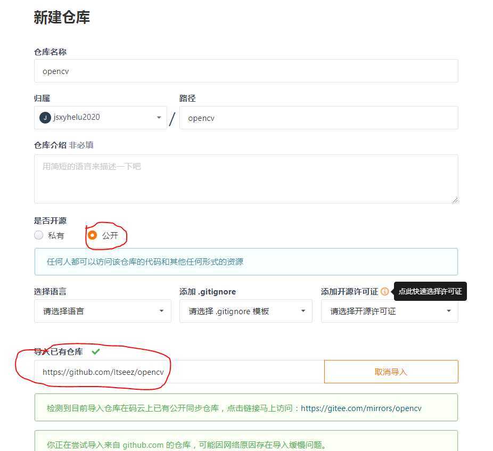Select the 公开 public radio button

[x=92, y=235]
